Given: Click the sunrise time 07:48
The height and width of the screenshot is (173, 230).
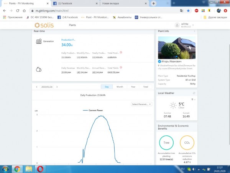Looking at the screenshot, I should [x=168, y=116].
